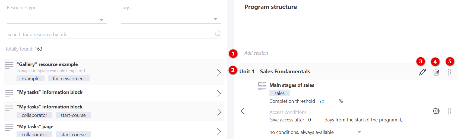Click the search magnifier icon
This screenshot has height=139, width=458.
(x=218, y=34)
